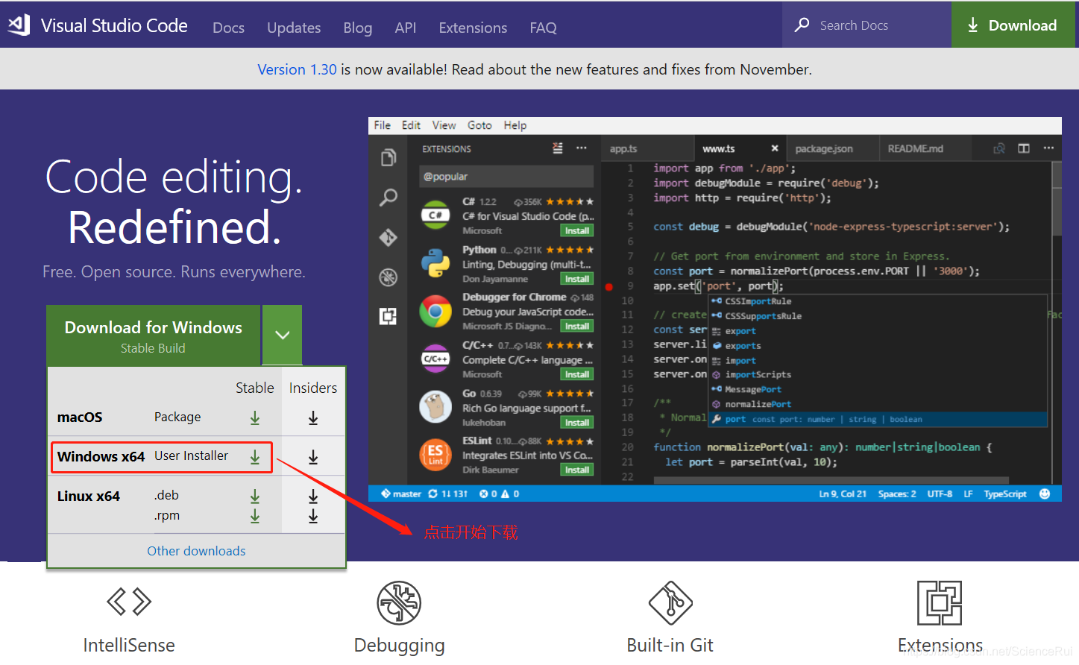Image resolution: width=1079 pixels, height=665 pixels.
Task: Click the search magnifier icon
Action: coord(802,25)
